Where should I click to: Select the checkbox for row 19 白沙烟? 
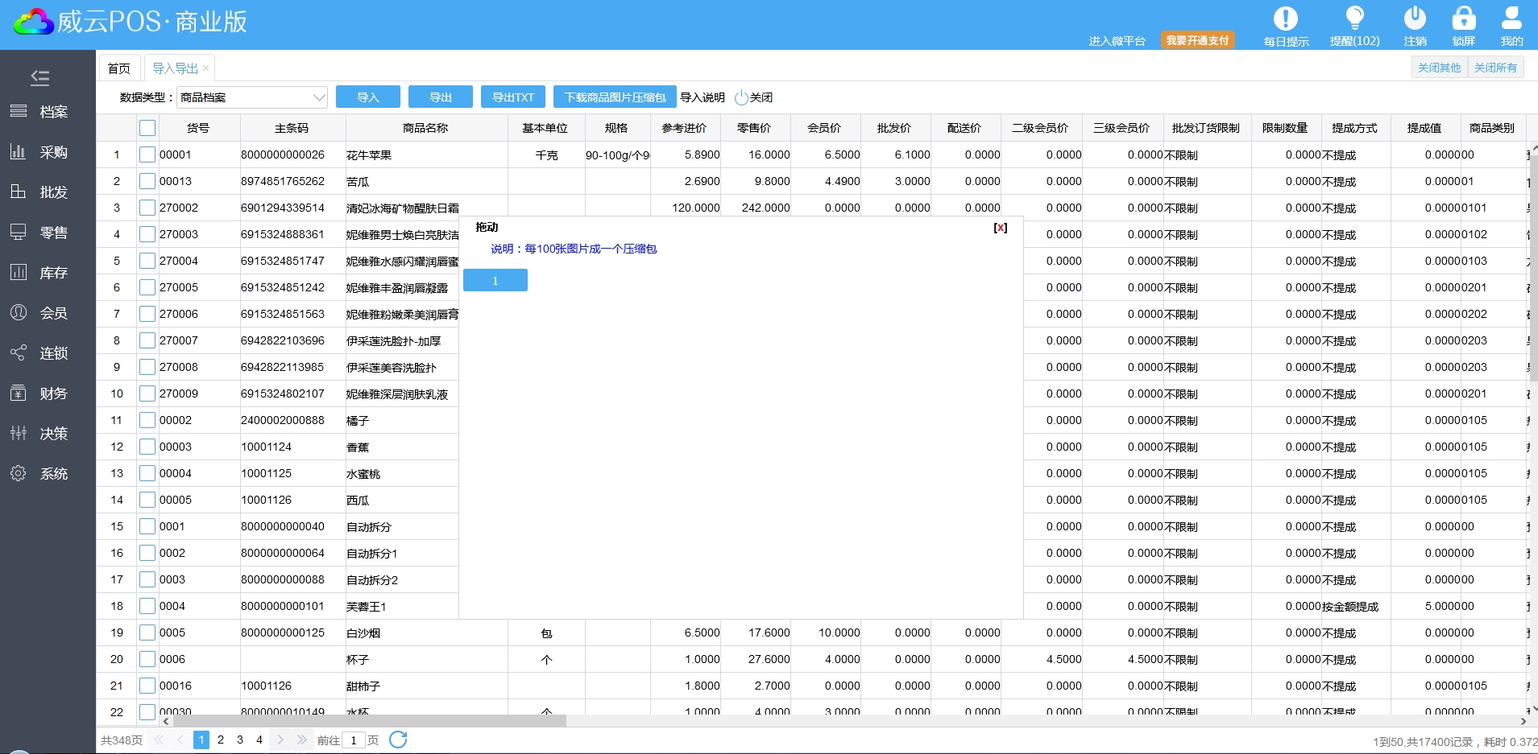(x=147, y=632)
